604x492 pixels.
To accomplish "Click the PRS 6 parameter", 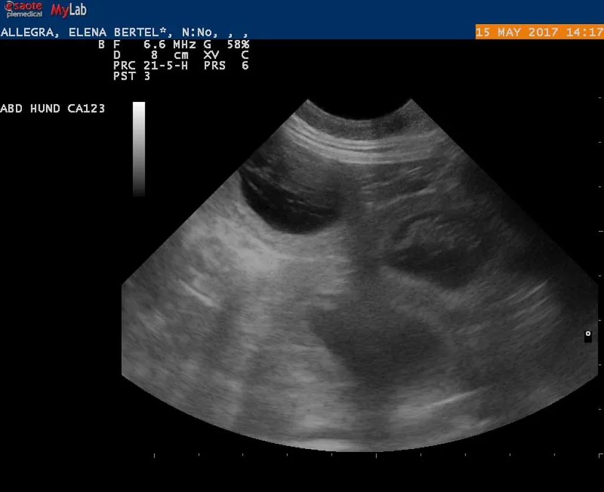I will pos(226,65).
